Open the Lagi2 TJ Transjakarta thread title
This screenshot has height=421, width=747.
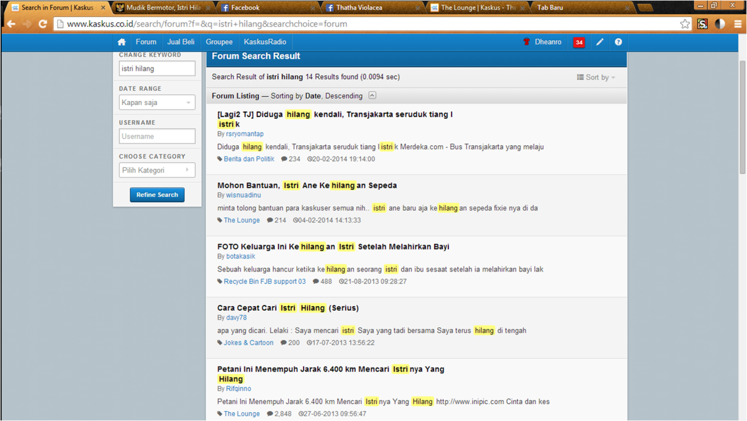[335, 119]
